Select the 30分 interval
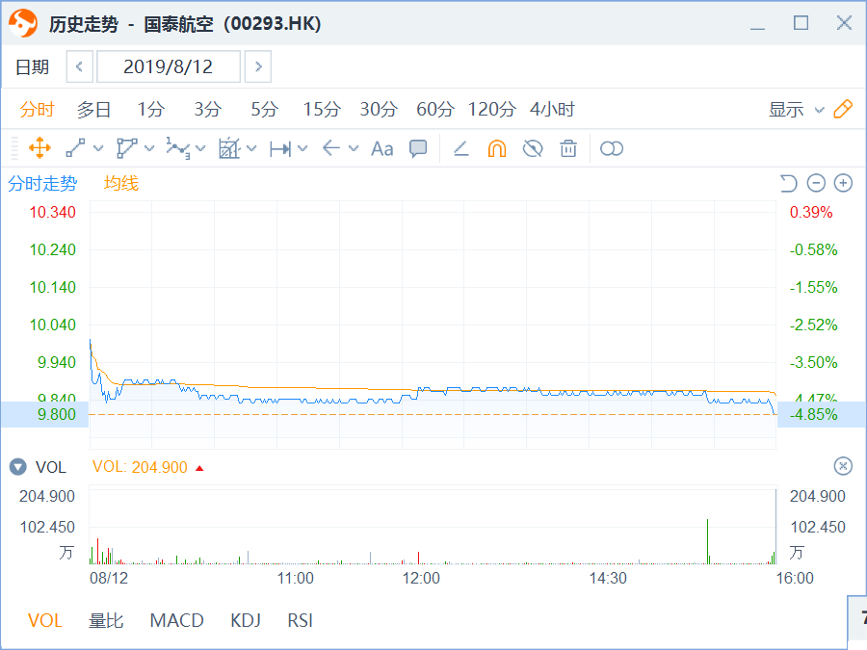The image size is (867, 650). pyautogui.click(x=379, y=110)
